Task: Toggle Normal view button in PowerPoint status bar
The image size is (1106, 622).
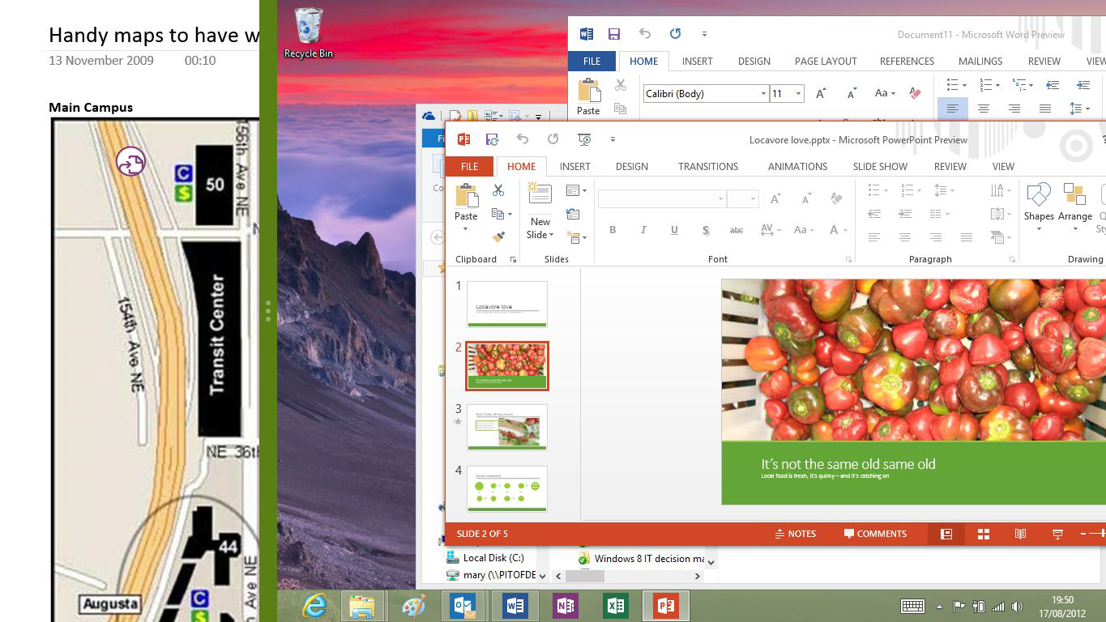Action: [946, 534]
